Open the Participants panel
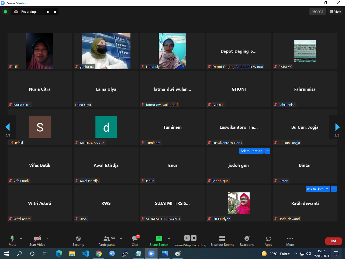 click(107, 241)
